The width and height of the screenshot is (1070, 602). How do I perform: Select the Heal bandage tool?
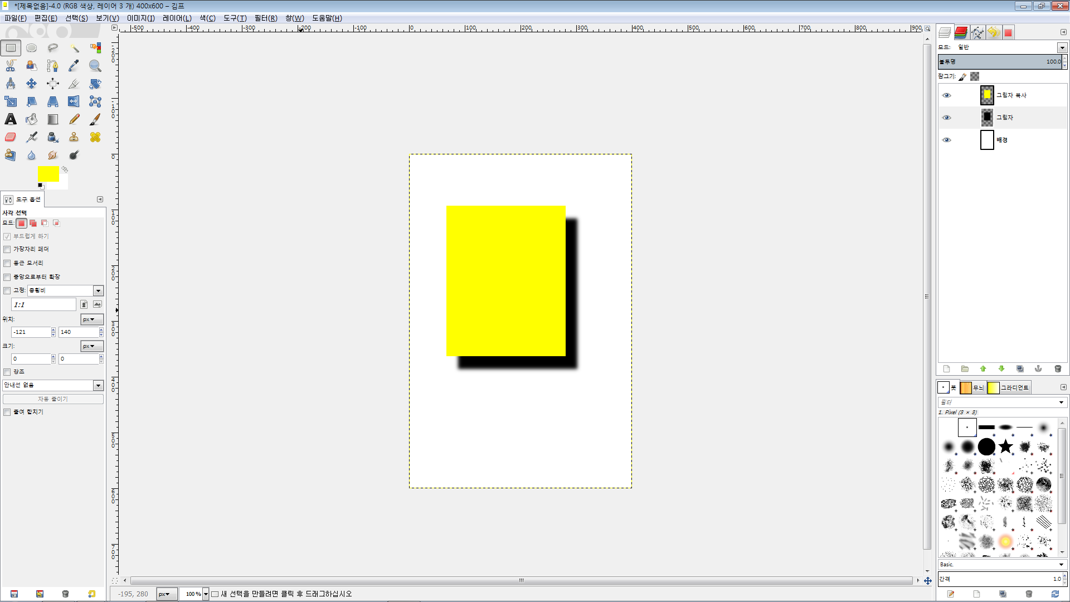click(95, 137)
